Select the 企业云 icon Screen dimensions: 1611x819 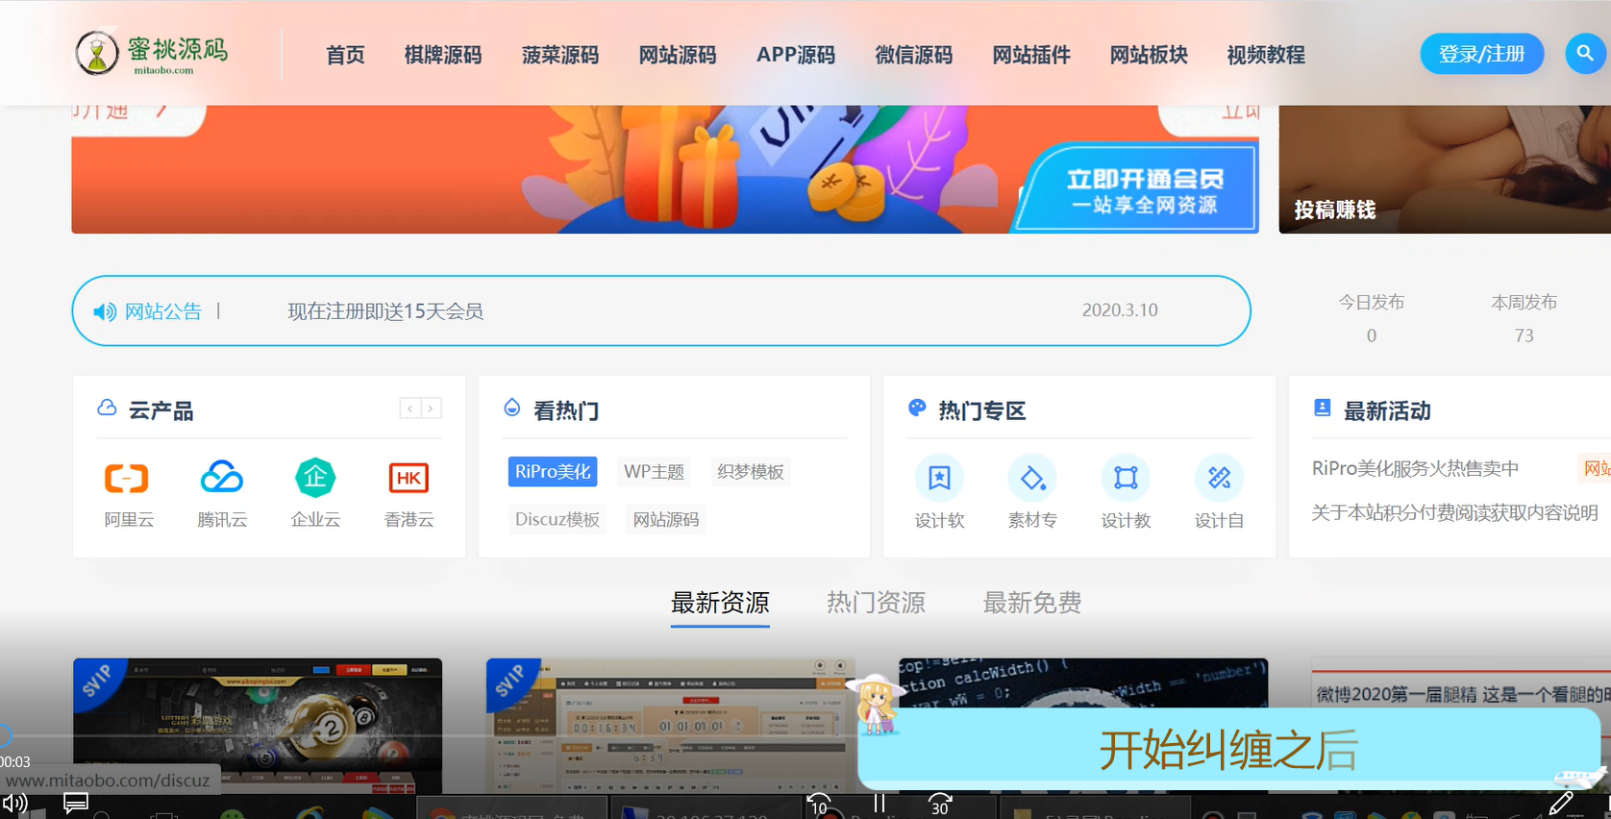click(315, 478)
